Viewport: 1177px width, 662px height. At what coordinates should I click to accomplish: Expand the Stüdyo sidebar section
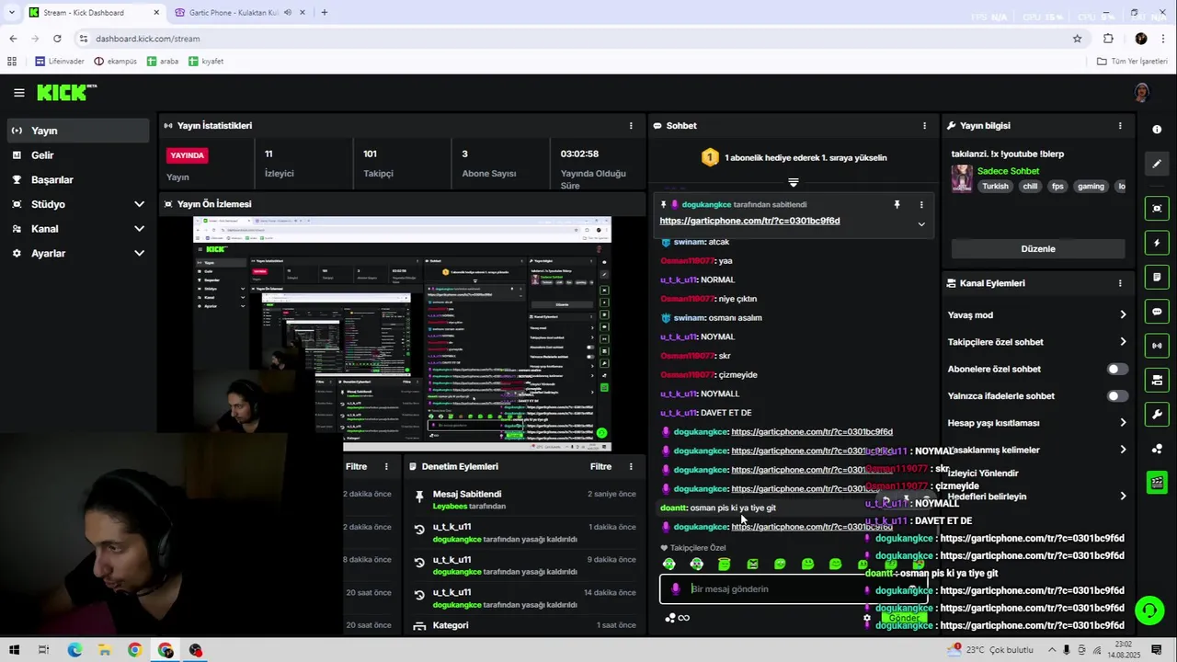[139, 204]
